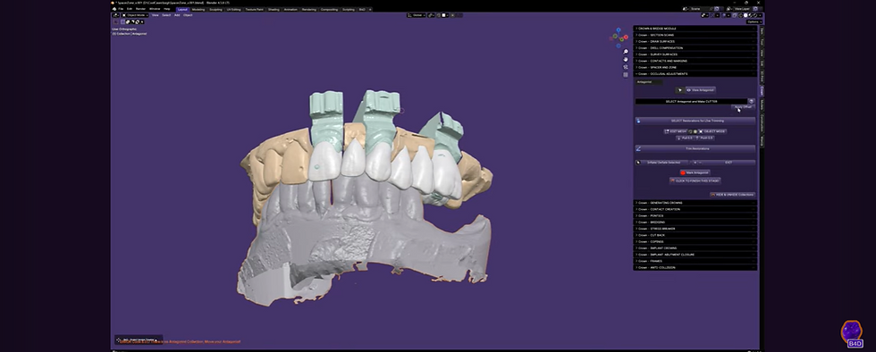Click the EDIT MESH button
The image size is (876, 352).
pos(676,131)
